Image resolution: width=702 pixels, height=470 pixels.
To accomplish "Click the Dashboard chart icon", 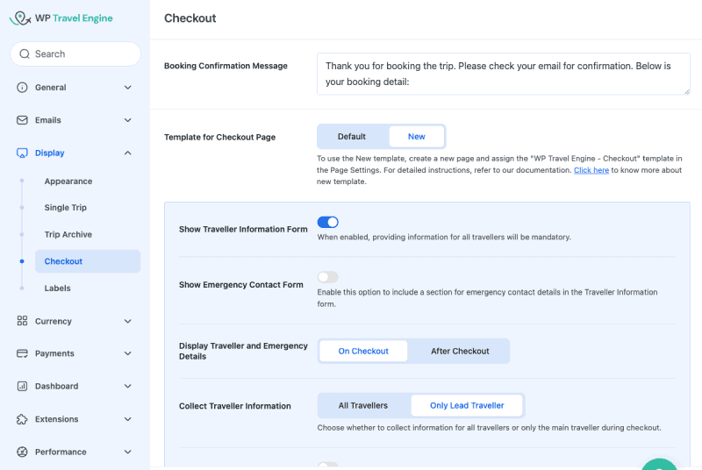I will [x=22, y=386].
